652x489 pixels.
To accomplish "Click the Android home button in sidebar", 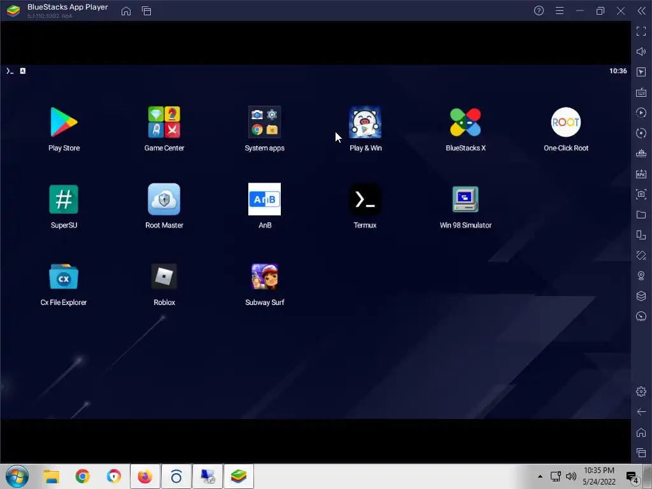I will pos(641,432).
